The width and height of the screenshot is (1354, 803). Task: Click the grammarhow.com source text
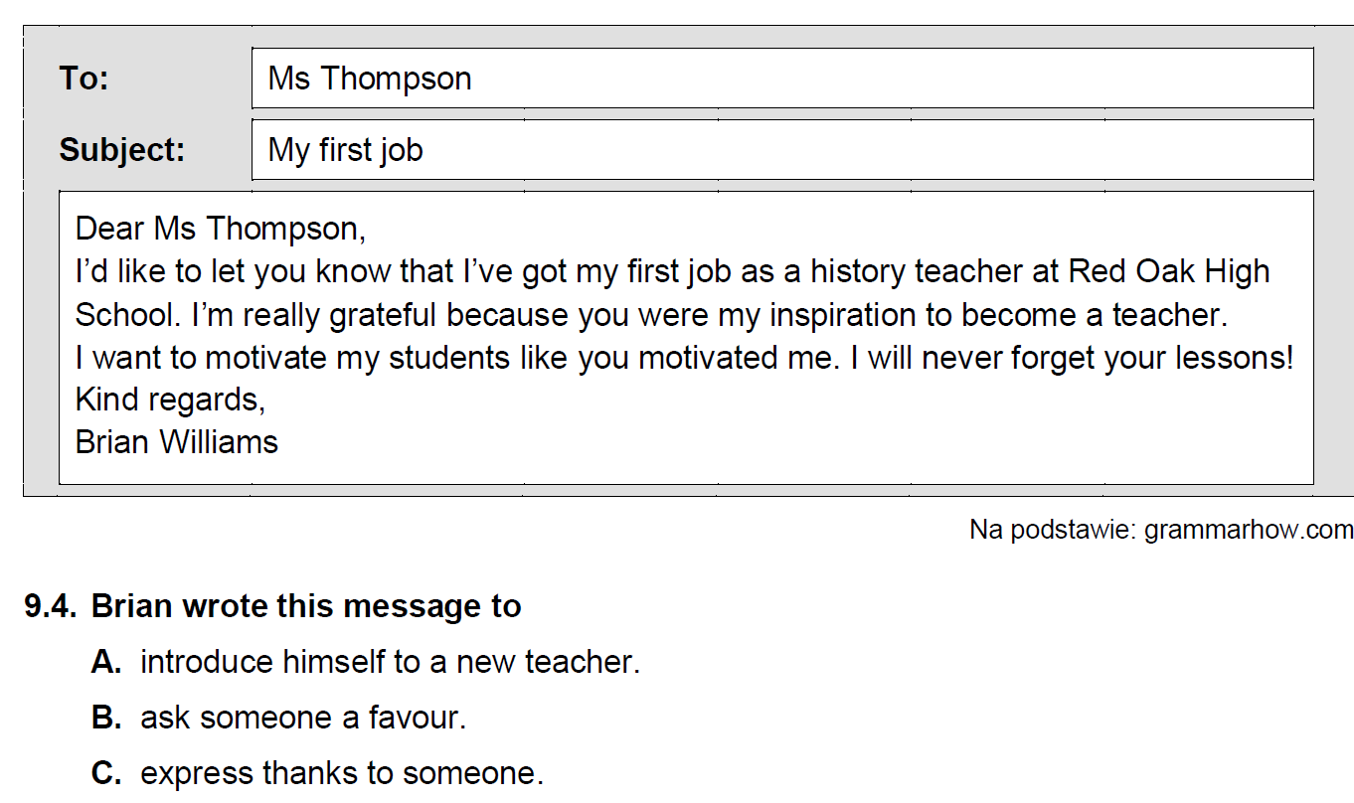[x=1249, y=530]
